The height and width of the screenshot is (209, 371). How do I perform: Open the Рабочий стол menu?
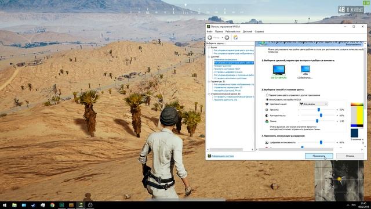[x=232, y=31]
